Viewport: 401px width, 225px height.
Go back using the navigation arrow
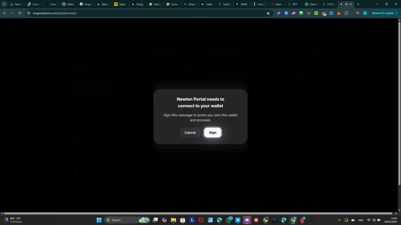(4, 13)
